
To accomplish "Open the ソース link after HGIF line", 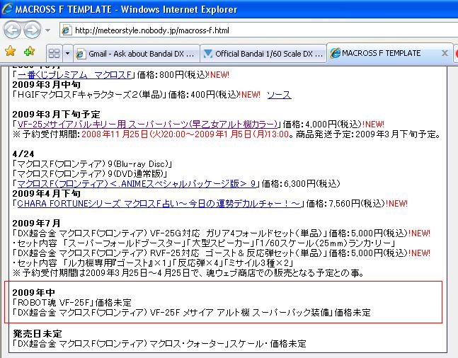I will click(279, 95).
